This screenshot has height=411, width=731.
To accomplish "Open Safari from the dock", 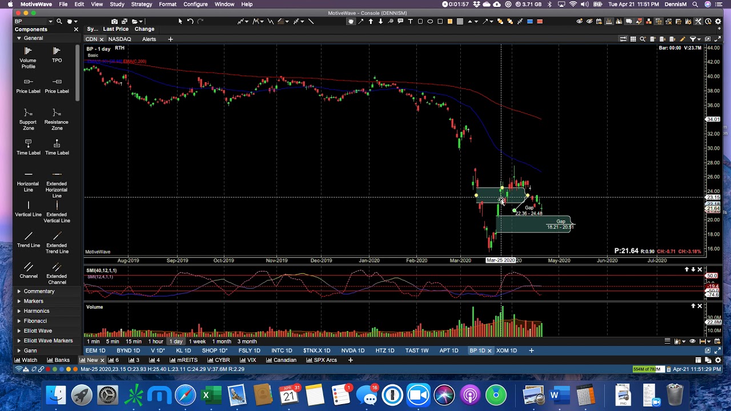I will point(185,395).
